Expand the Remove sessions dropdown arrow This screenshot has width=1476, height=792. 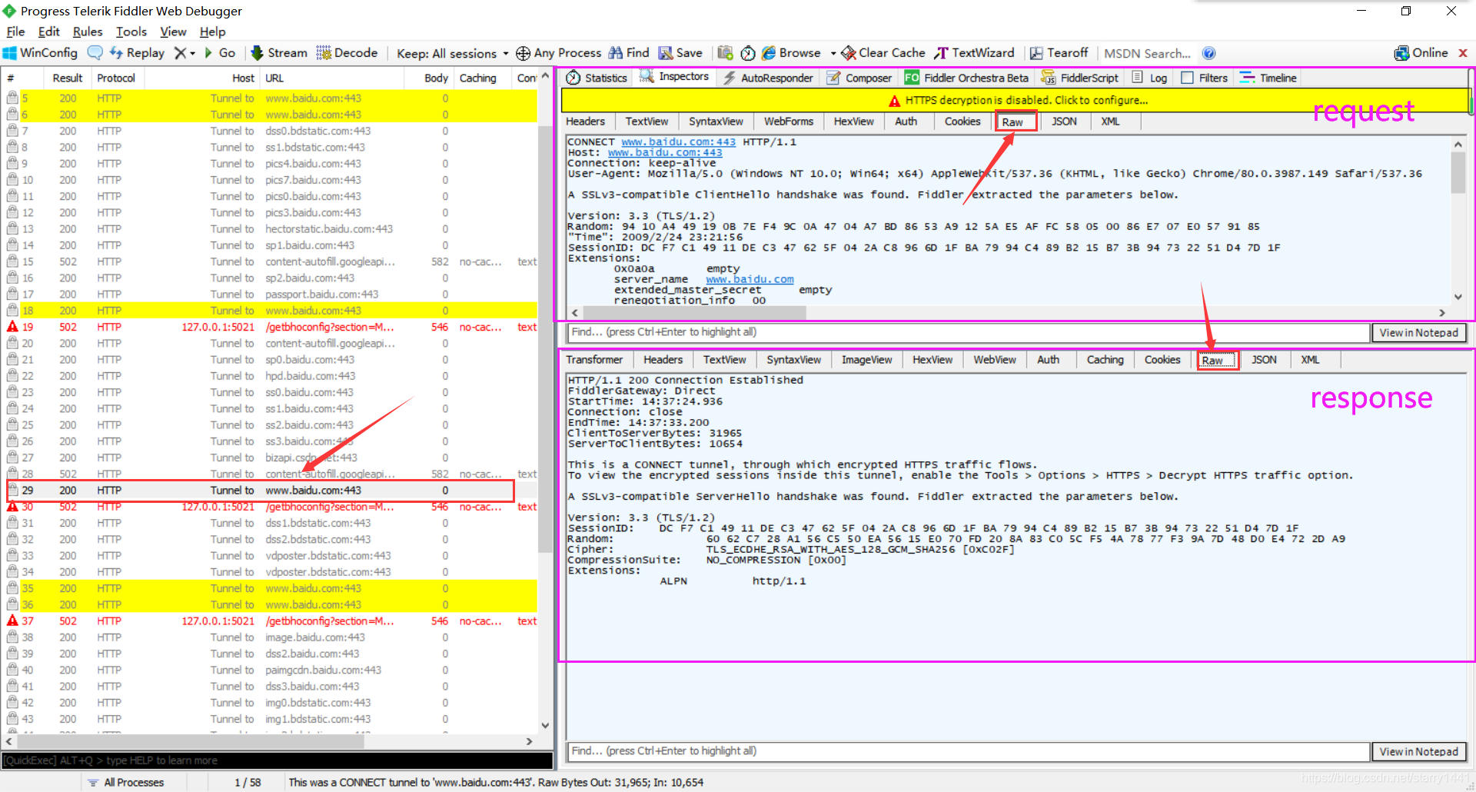(192, 53)
